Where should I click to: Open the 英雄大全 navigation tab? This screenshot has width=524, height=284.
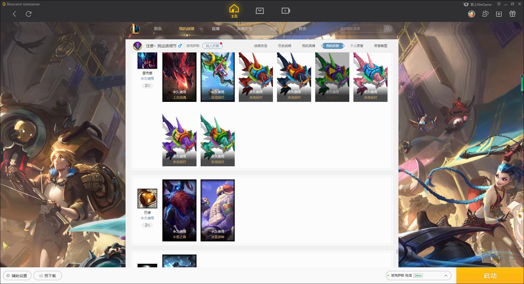pyautogui.click(x=245, y=29)
